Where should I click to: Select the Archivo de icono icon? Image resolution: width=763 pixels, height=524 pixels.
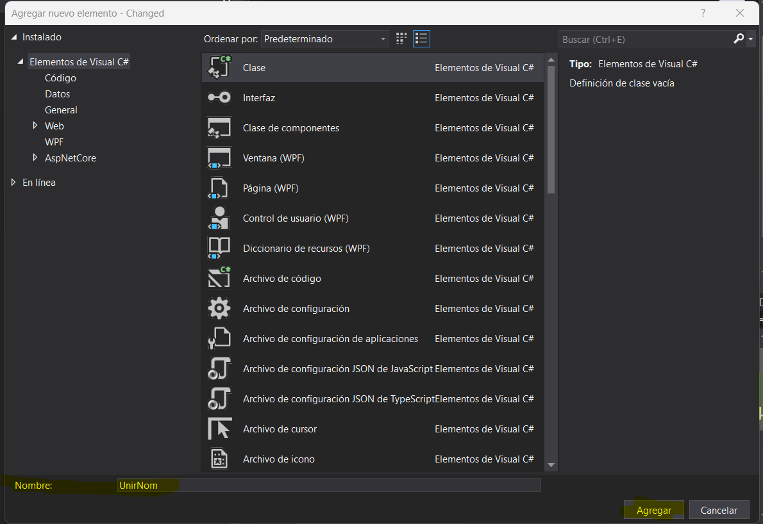[x=219, y=459]
